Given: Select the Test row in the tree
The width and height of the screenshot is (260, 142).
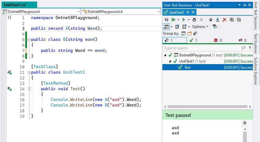Looking at the screenshot, I should [208, 67].
